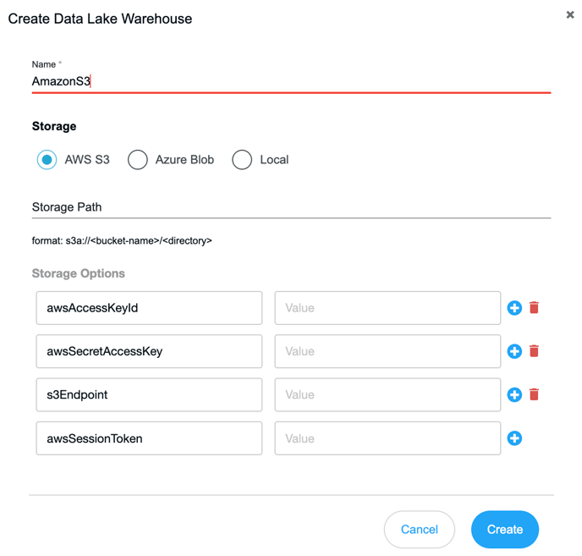Image resolution: width=582 pixels, height=556 pixels.
Task: Select Local storage radio button
Action: pyautogui.click(x=242, y=160)
